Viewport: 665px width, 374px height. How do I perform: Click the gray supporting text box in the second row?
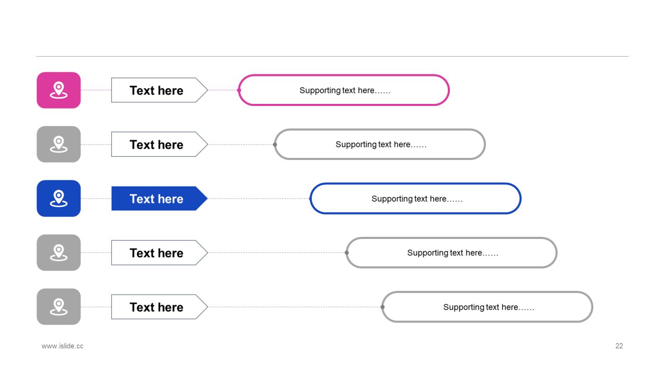pyautogui.click(x=380, y=144)
